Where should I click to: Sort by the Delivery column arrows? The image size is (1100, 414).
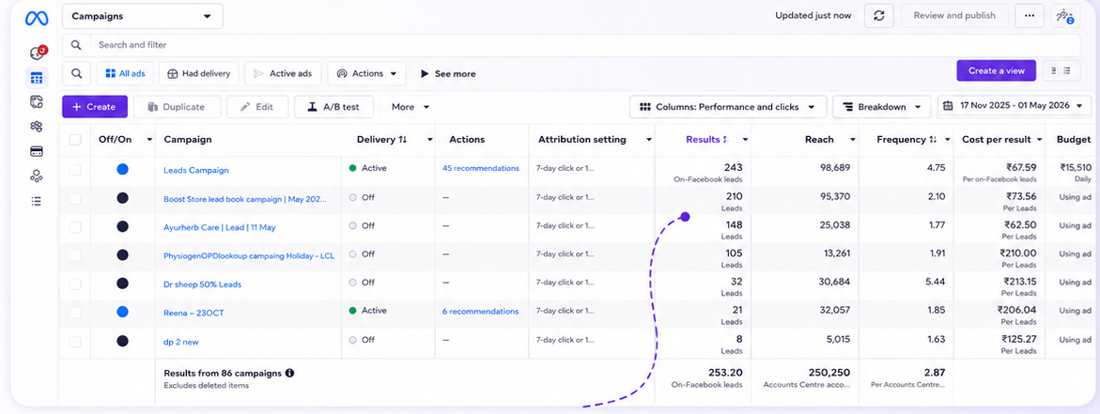tap(403, 139)
